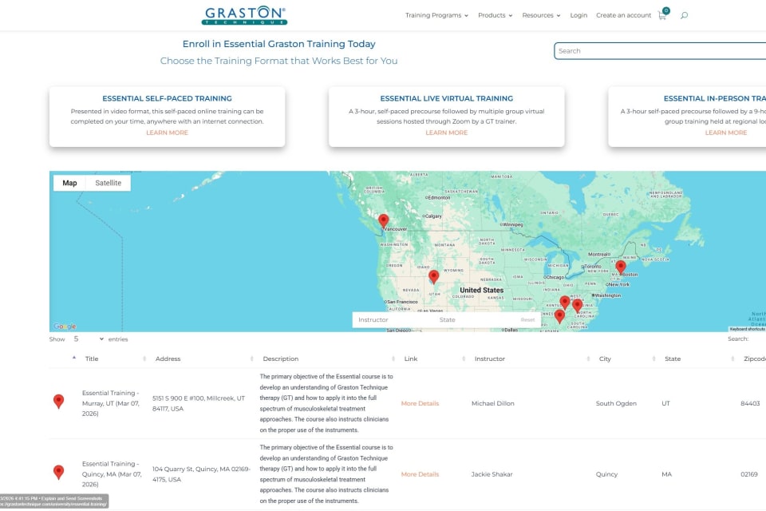Expand Training Programs menu
Screen dimensions: 766x511
(436, 15)
